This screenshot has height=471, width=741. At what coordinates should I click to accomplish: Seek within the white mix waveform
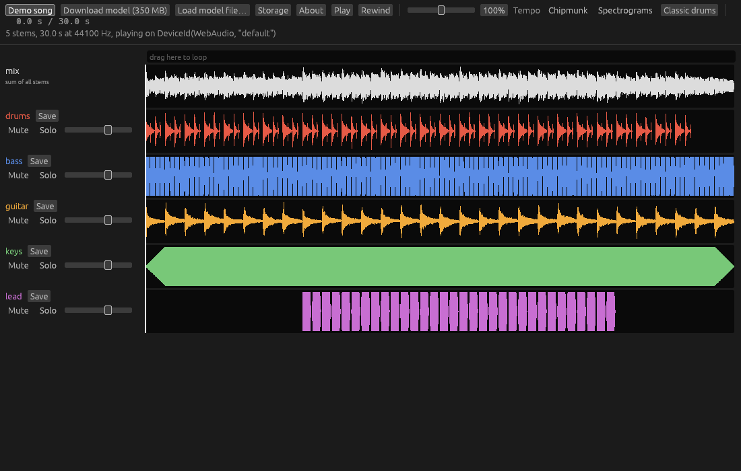[x=441, y=86]
